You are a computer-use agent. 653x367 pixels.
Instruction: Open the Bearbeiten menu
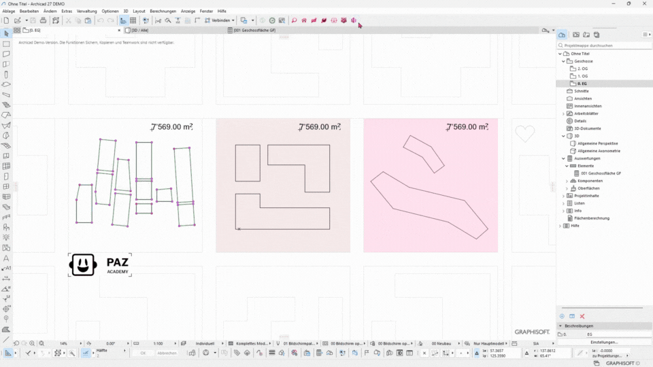[29, 12]
